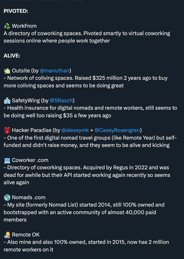Click the globe emoji beside Nomads .com

pyautogui.click(x=7, y=198)
